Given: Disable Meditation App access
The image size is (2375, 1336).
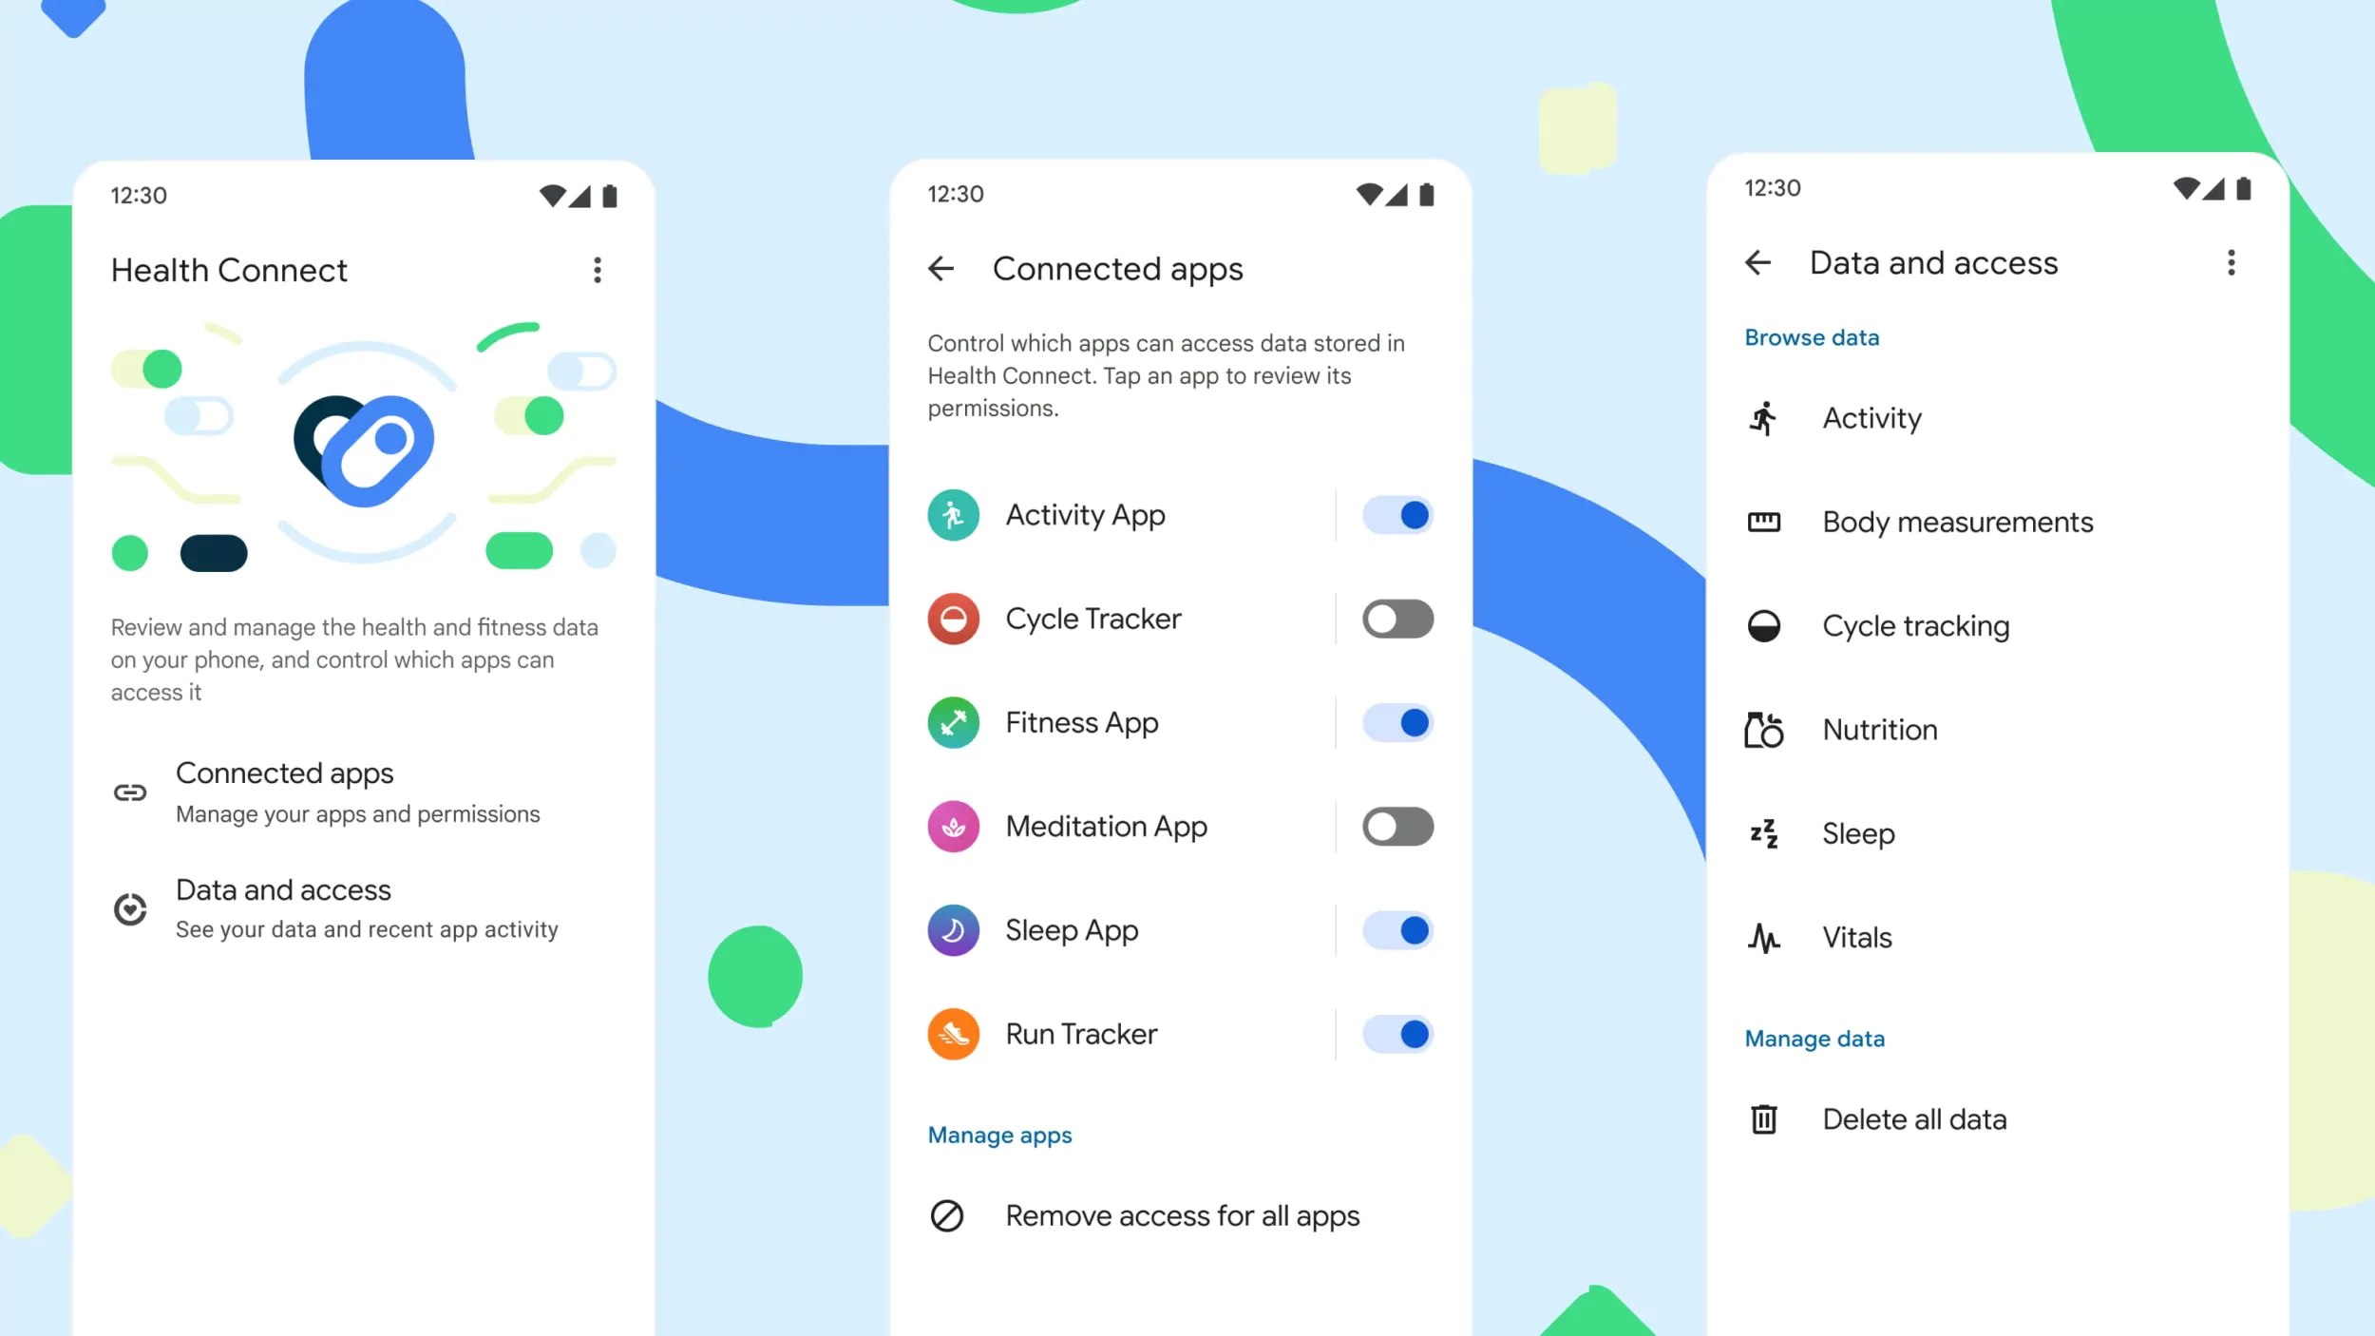Looking at the screenshot, I should click(1395, 826).
